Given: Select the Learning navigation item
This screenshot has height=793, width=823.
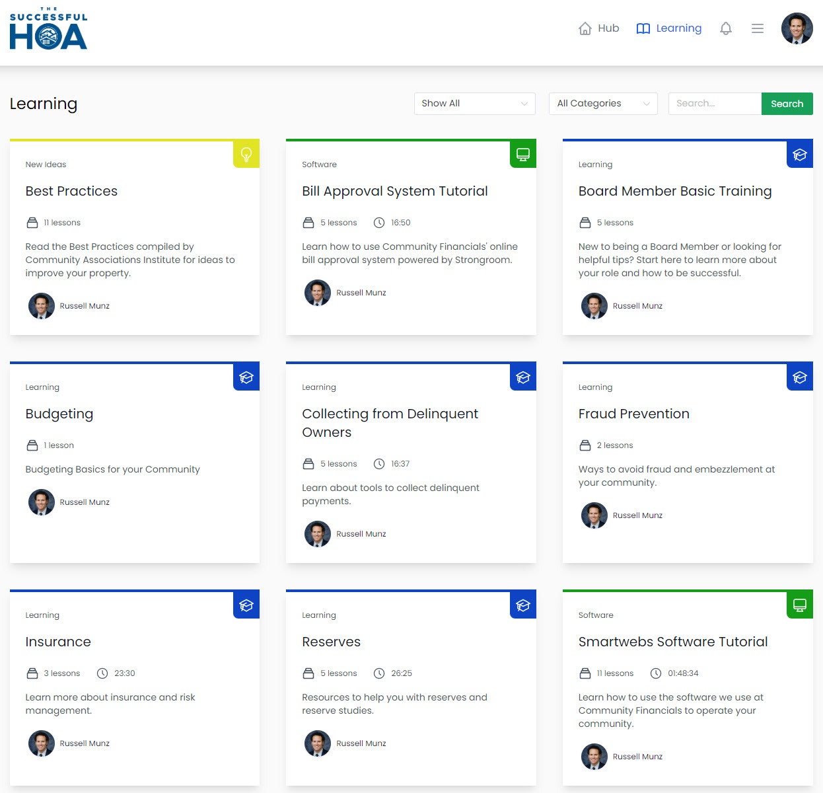Looking at the screenshot, I should click(668, 28).
